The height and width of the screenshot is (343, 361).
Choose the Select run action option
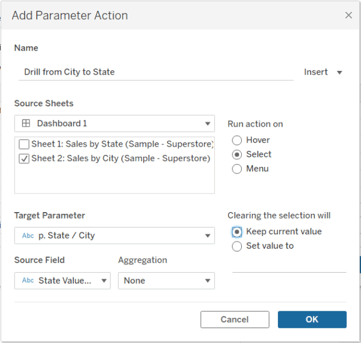[237, 154]
